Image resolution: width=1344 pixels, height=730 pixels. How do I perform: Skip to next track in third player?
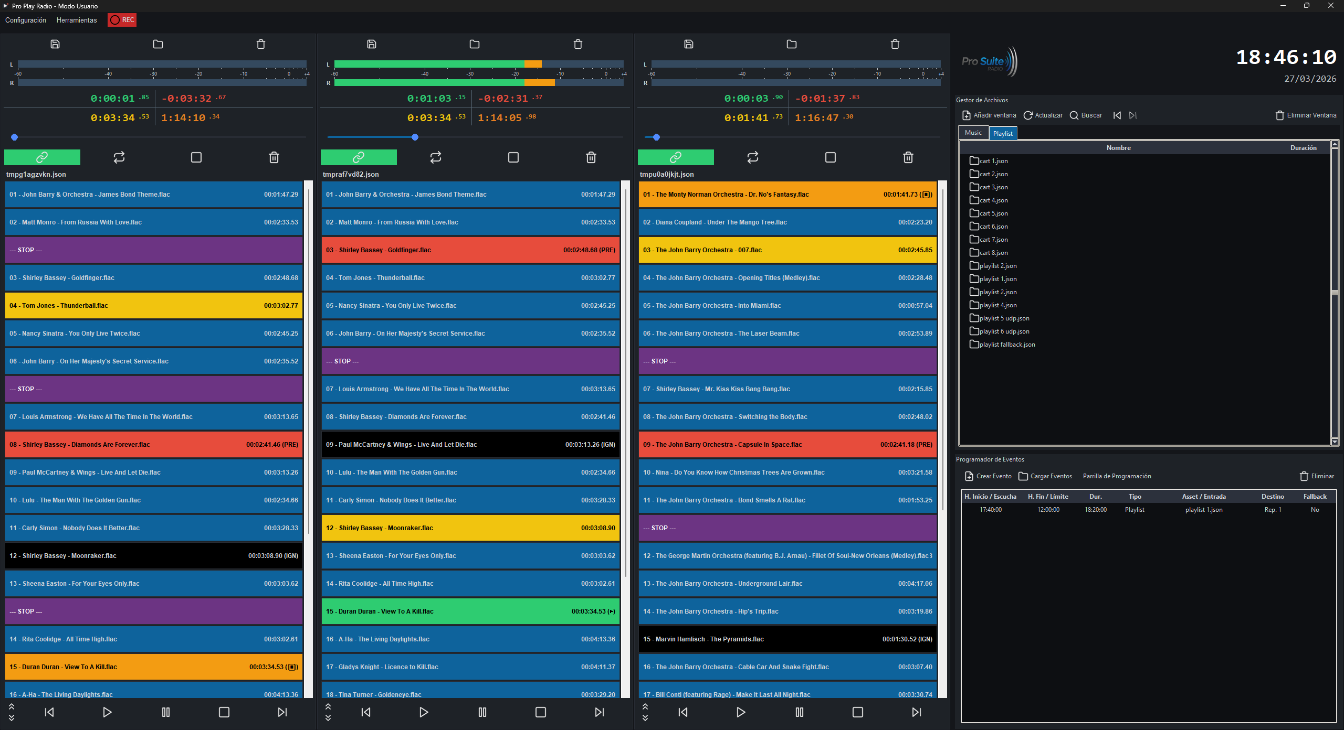pyautogui.click(x=916, y=712)
